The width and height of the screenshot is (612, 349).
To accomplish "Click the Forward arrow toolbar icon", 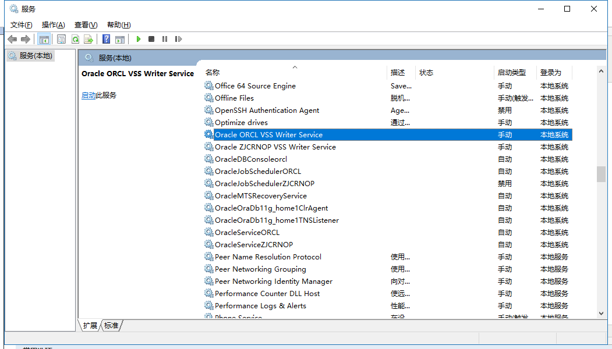I will click(x=26, y=39).
